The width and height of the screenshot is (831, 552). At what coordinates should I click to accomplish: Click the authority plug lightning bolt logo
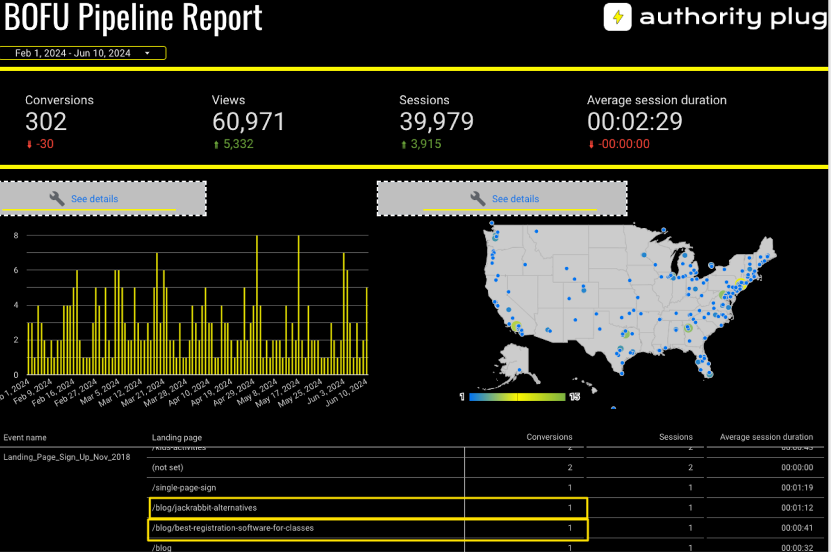point(617,17)
